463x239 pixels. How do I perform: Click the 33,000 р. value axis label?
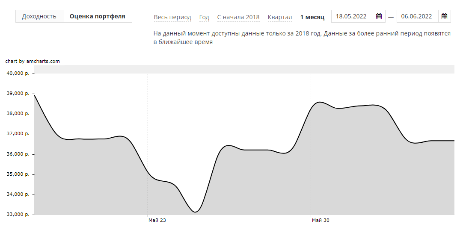[x=18, y=215]
